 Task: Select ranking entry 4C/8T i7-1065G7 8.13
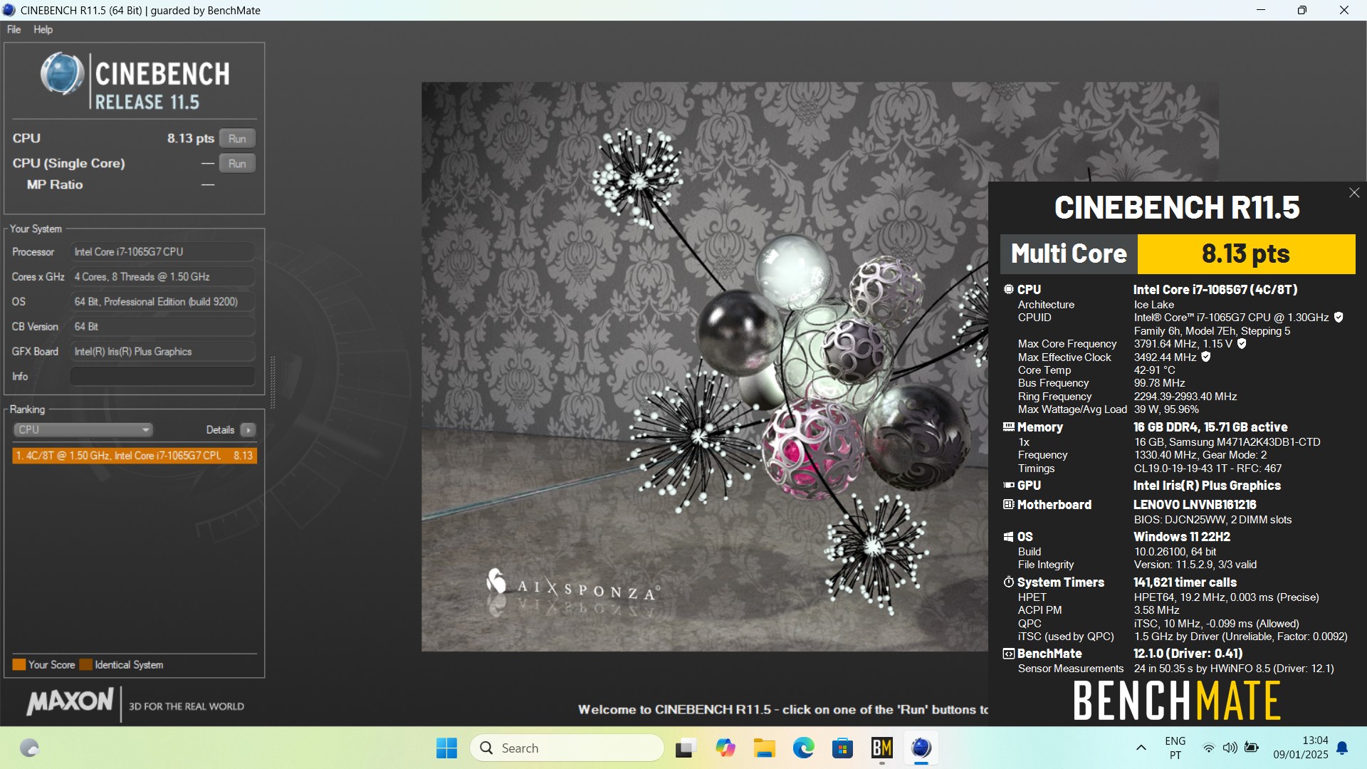click(x=135, y=456)
